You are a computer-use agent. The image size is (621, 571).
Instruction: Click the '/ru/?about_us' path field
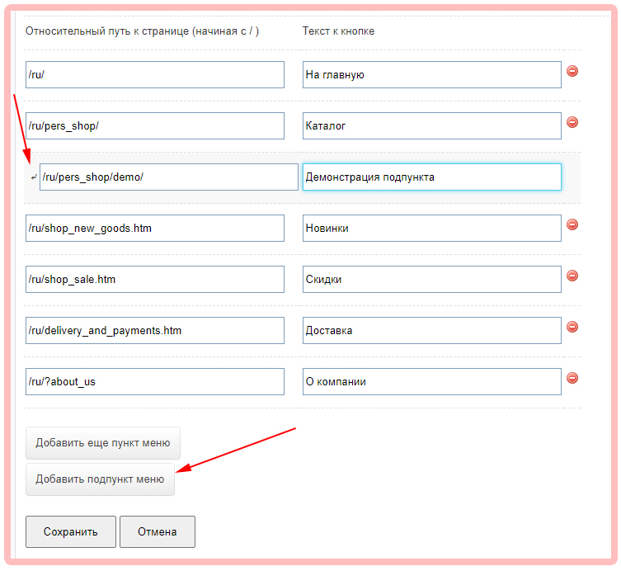coord(155,381)
